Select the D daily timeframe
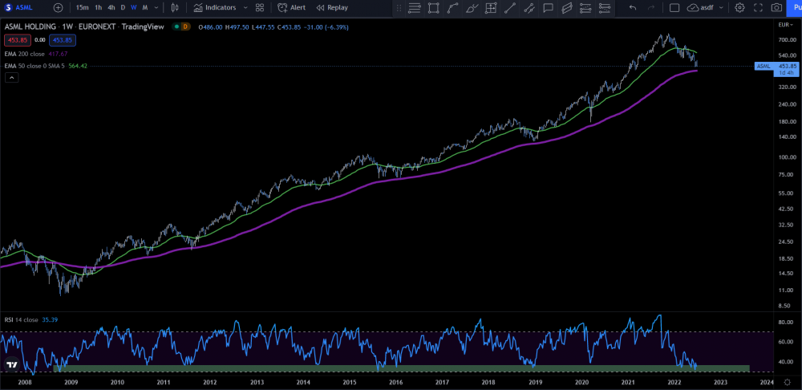The width and height of the screenshot is (802, 390). pyautogui.click(x=123, y=8)
